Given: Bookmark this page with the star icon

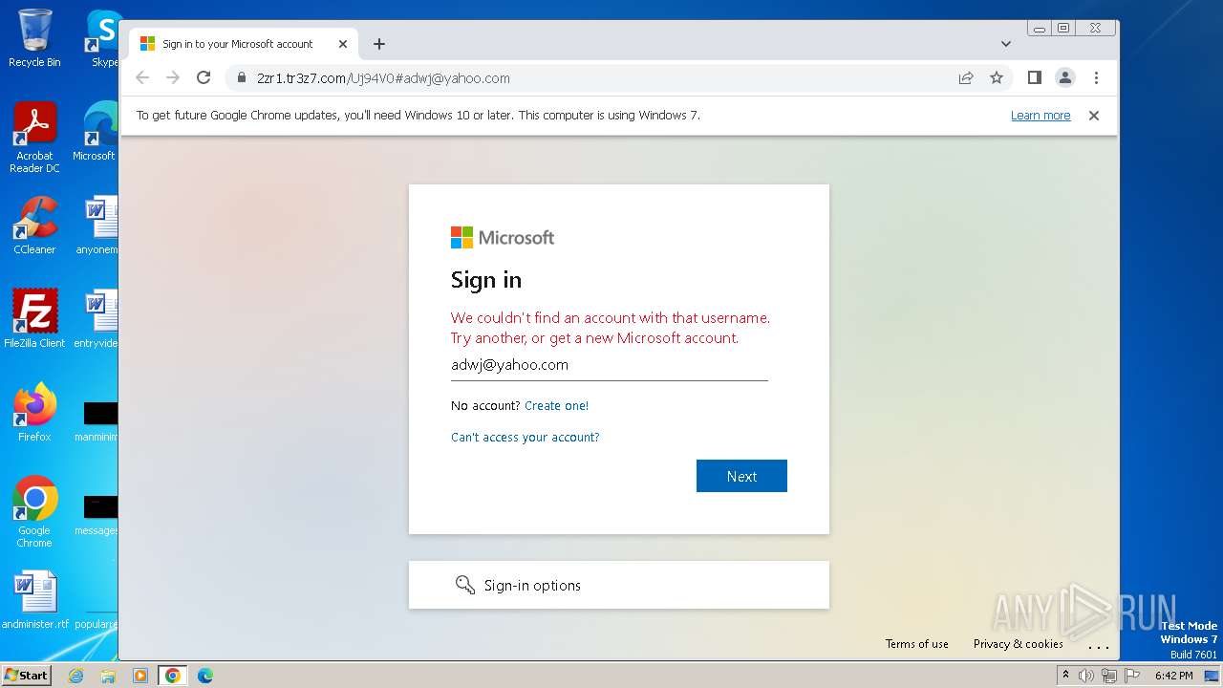Looking at the screenshot, I should pos(997,78).
